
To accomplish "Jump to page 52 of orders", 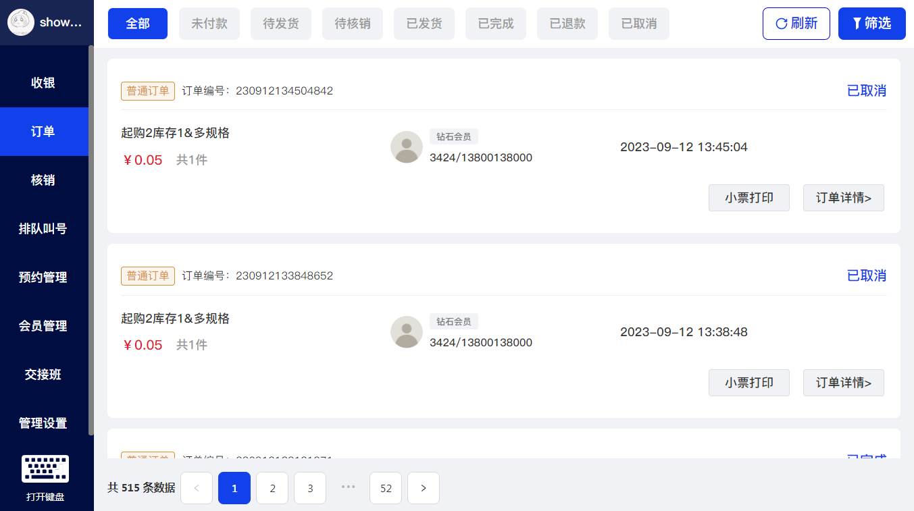I will pos(385,487).
